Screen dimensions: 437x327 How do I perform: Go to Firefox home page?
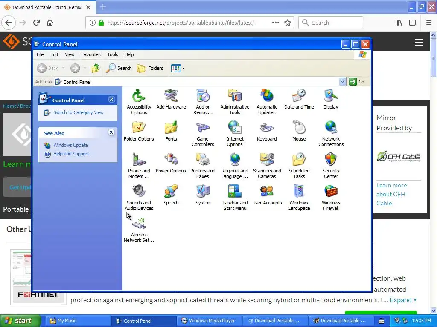[x=50, y=23]
